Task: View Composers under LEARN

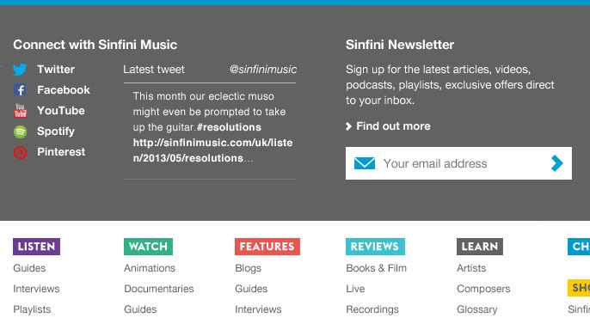Action: pos(483,289)
